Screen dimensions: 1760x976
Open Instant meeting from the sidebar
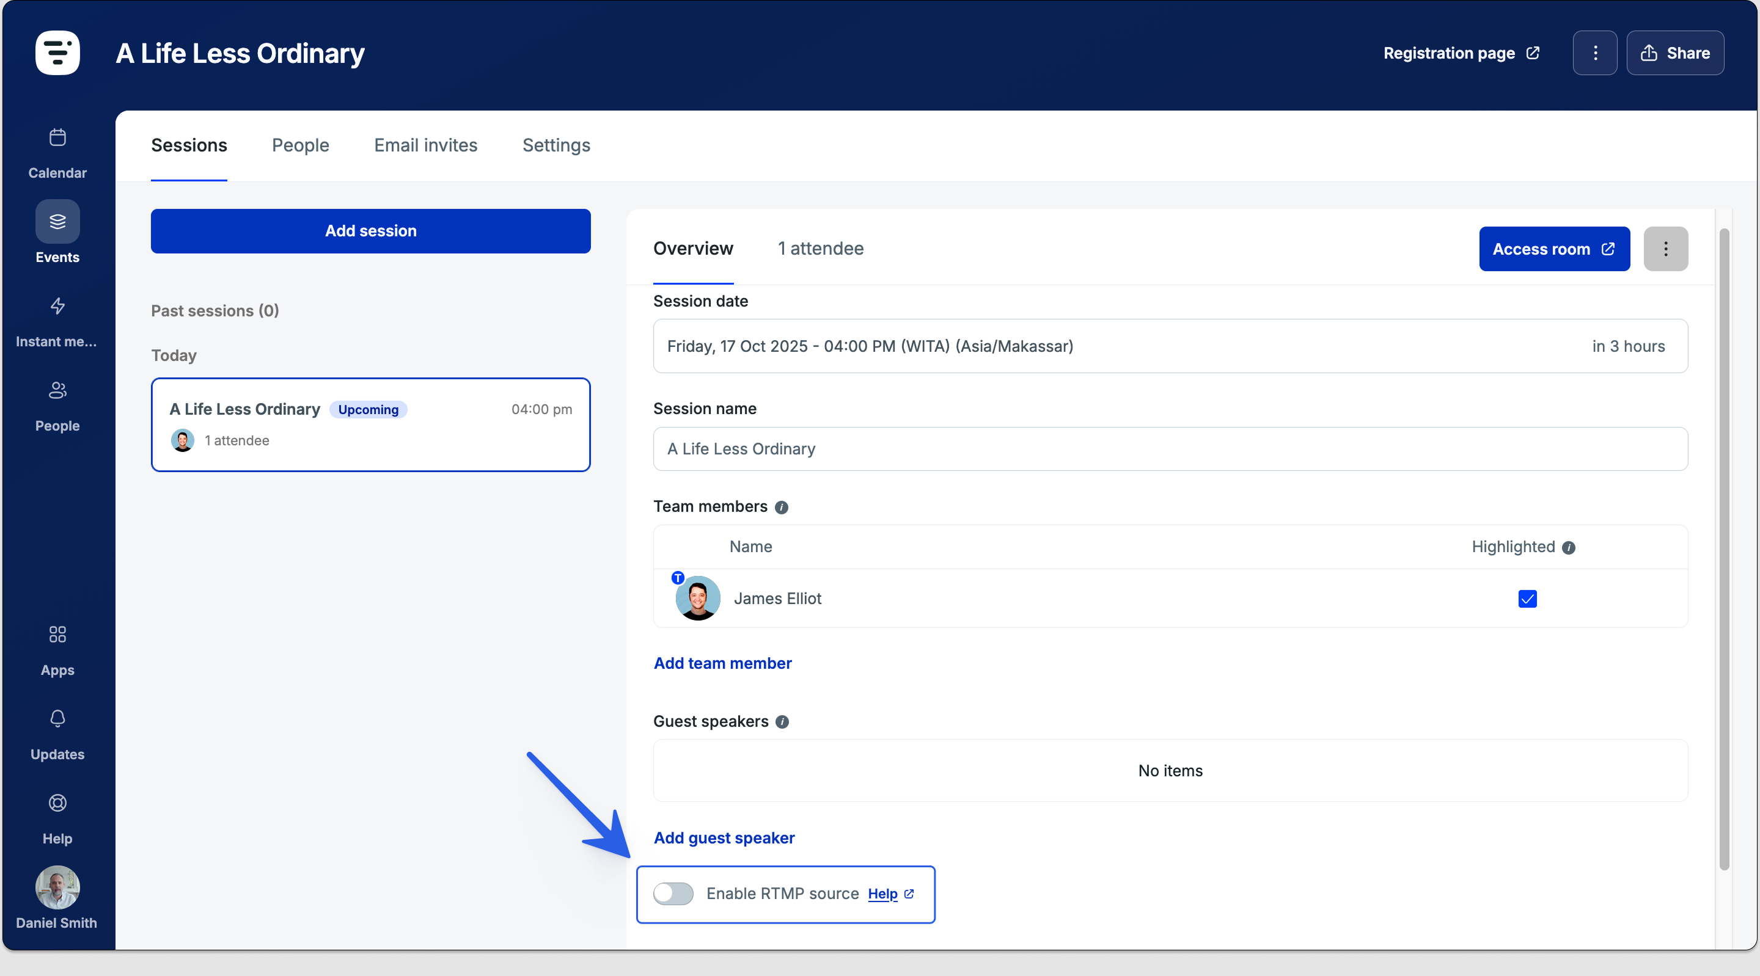(x=57, y=307)
